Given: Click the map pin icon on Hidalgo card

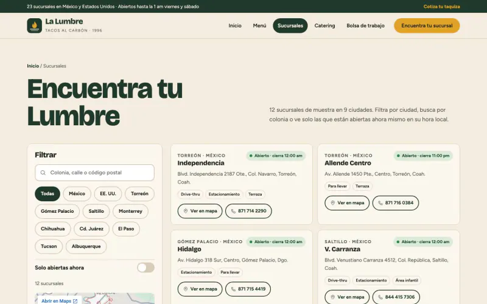Looking at the screenshot, I should (186, 289).
